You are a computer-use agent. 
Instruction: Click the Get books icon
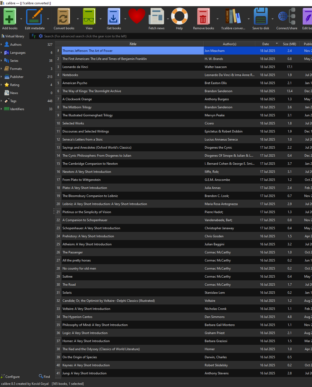114,17
